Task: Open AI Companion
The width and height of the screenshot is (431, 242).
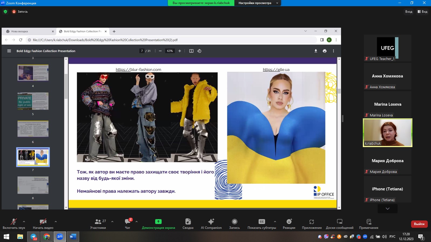Action: 211,224
